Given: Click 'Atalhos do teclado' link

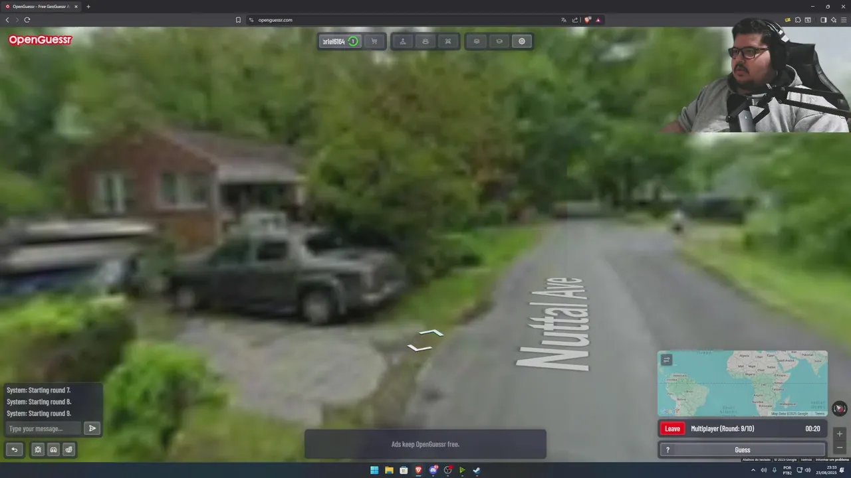Looking at the screenshot, I should 757,459.
